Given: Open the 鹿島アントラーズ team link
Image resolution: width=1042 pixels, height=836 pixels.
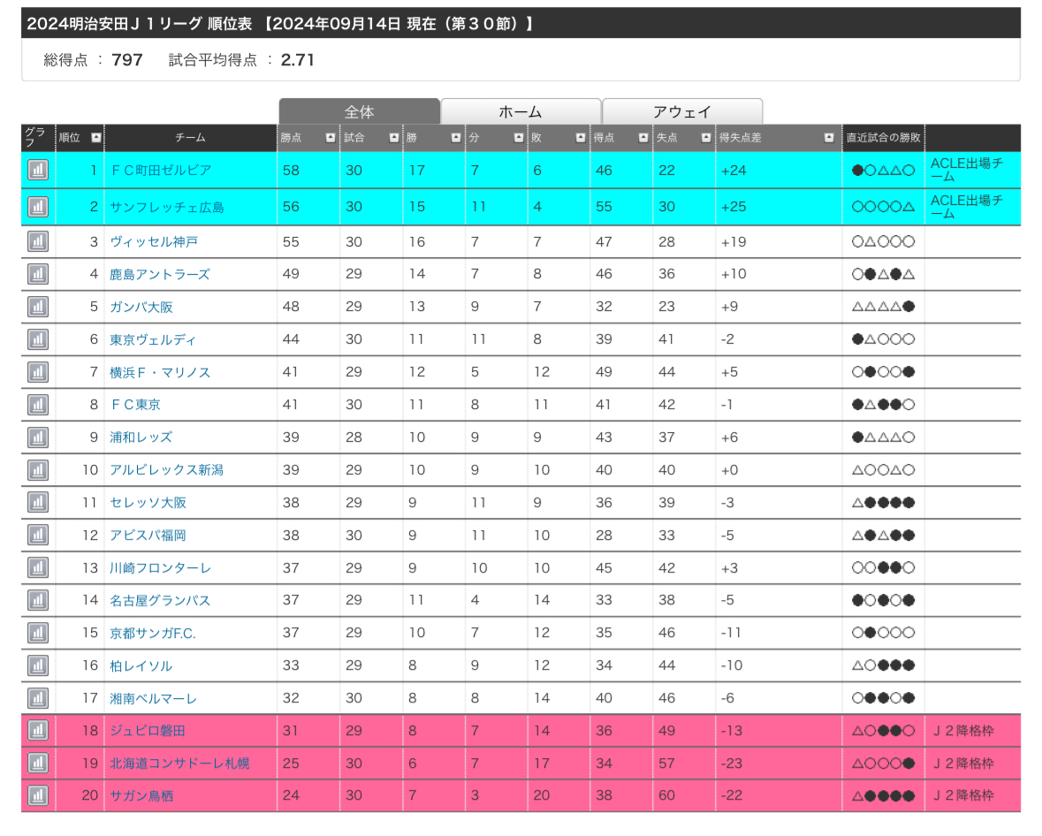Looking at the screenshot, I should [x=160, y=275].
